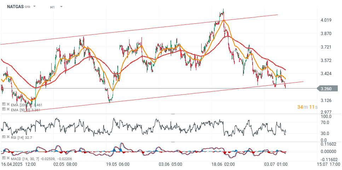Open settings for the MACD indicator

4,158
